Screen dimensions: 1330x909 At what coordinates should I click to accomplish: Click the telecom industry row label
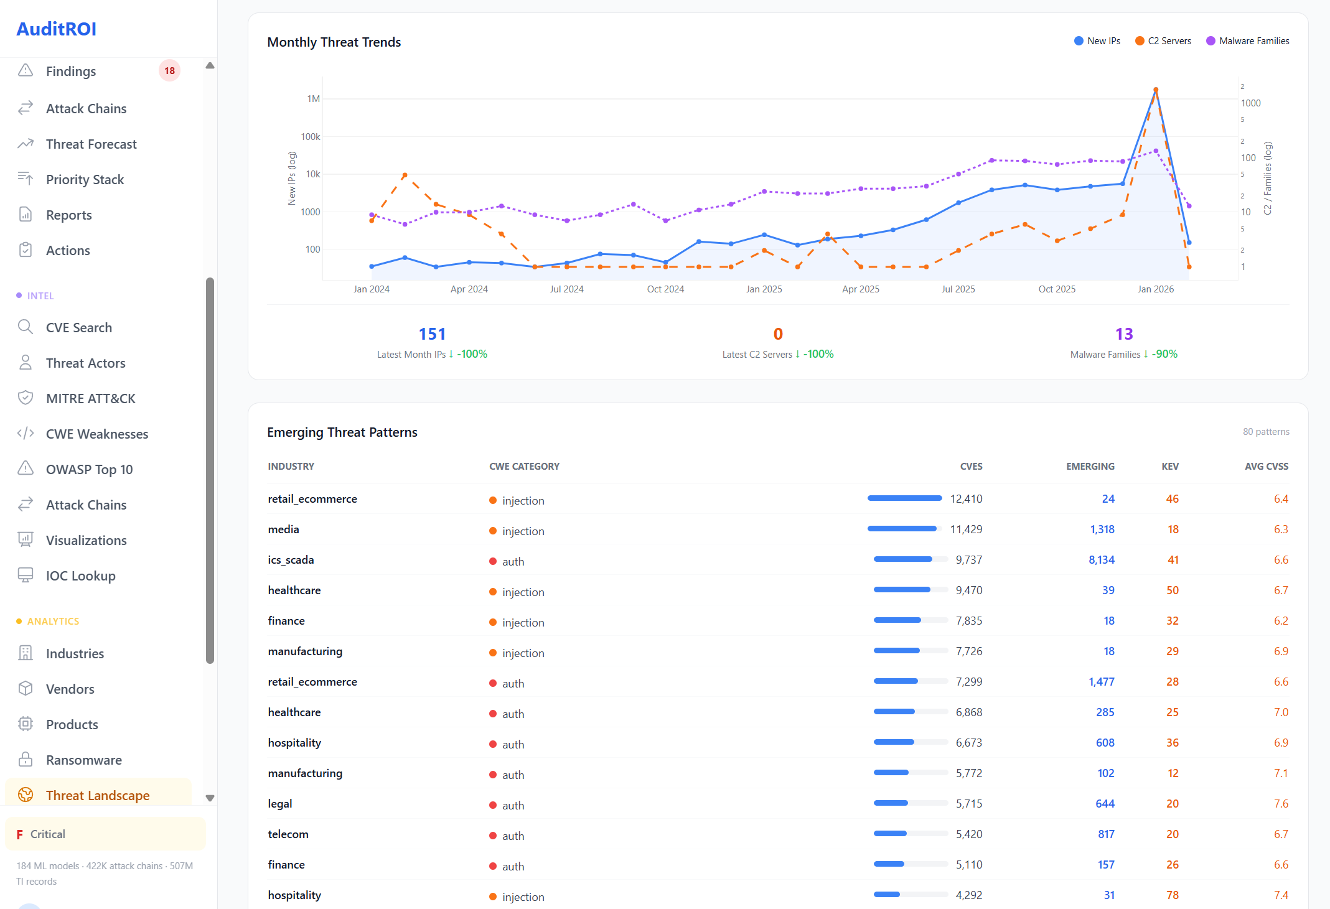(288, 834)
